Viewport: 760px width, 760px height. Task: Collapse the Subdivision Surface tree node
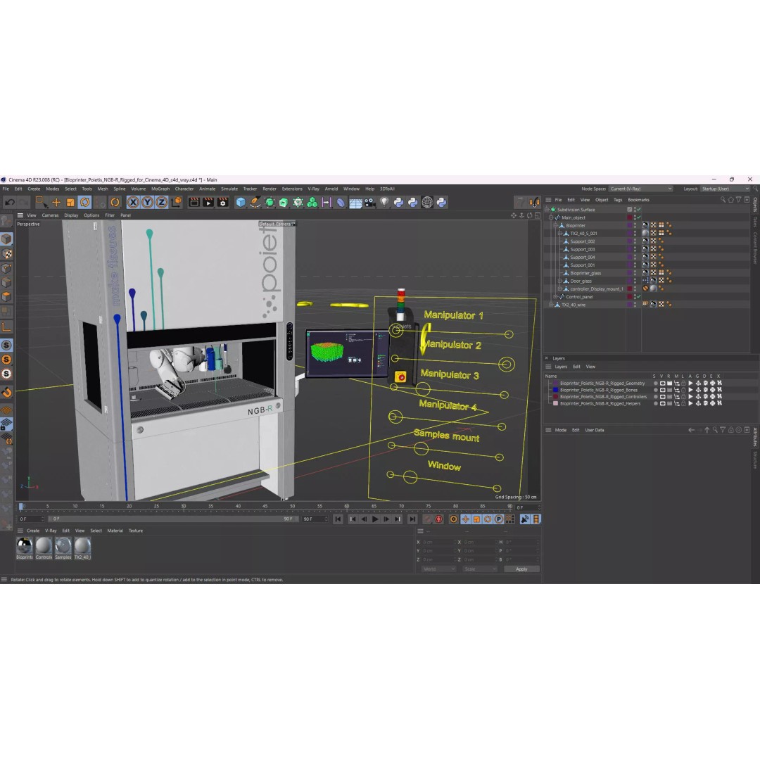(547, 210)
